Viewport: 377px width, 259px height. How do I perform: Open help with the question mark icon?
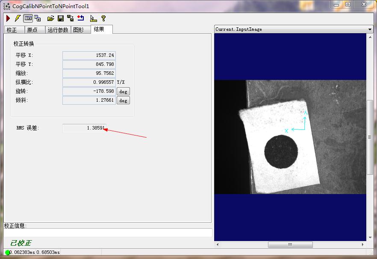[103, 18]
